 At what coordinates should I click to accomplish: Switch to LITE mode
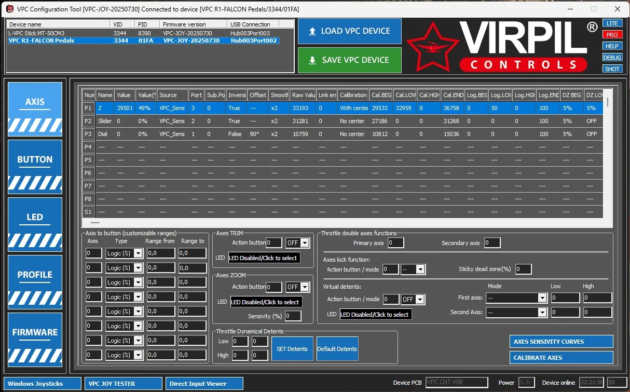tap(612, 23)
